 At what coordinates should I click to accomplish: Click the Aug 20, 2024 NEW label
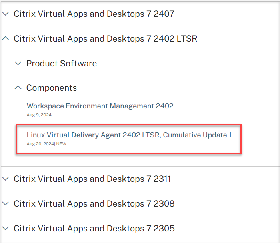pyautogui.click(x=46, y=144)
